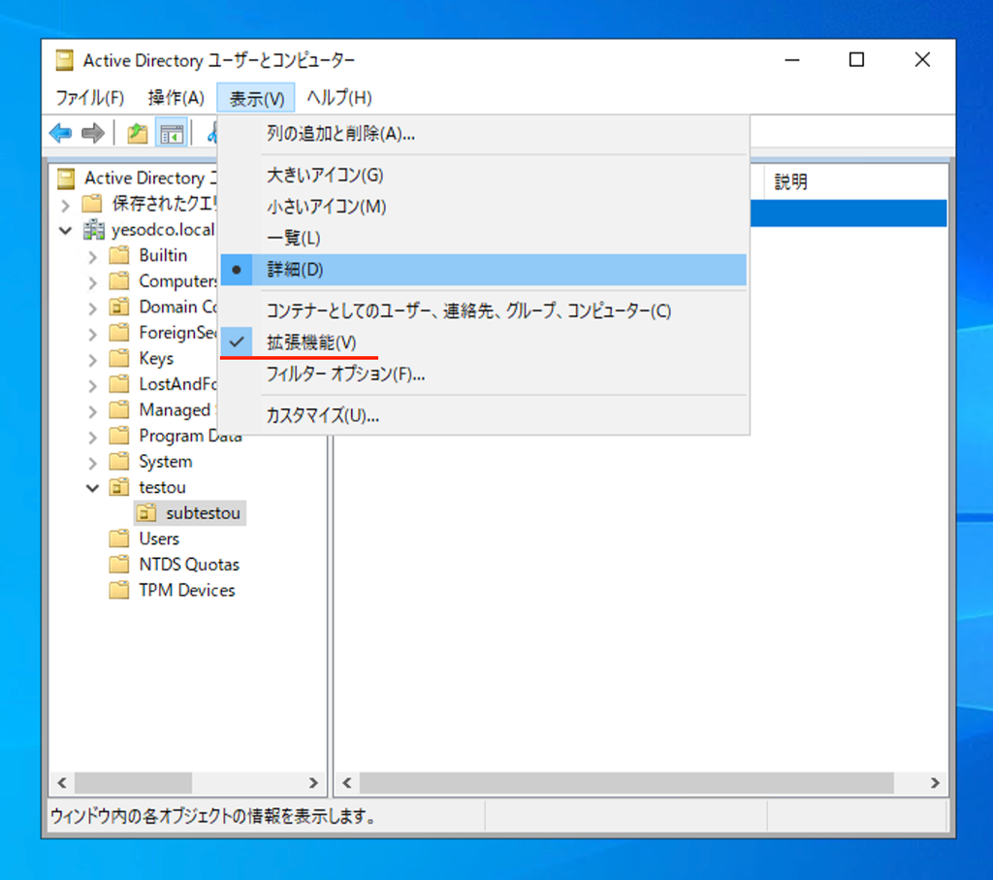Image resolution: width=993 pixels, height=880 pixels.
Task: Collapse the yesodco.local domain node
Action: [x=65, y=230]
